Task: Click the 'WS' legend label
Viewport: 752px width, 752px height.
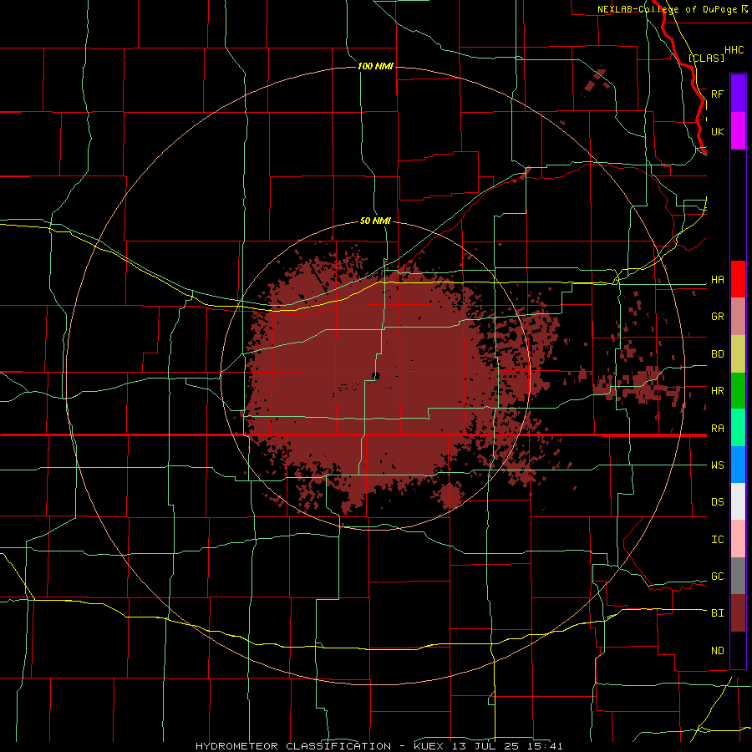Action: pos(718,465)
